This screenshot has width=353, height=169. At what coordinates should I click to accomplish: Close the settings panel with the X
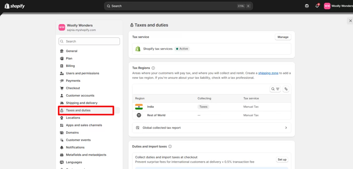(x=350, y=21)
